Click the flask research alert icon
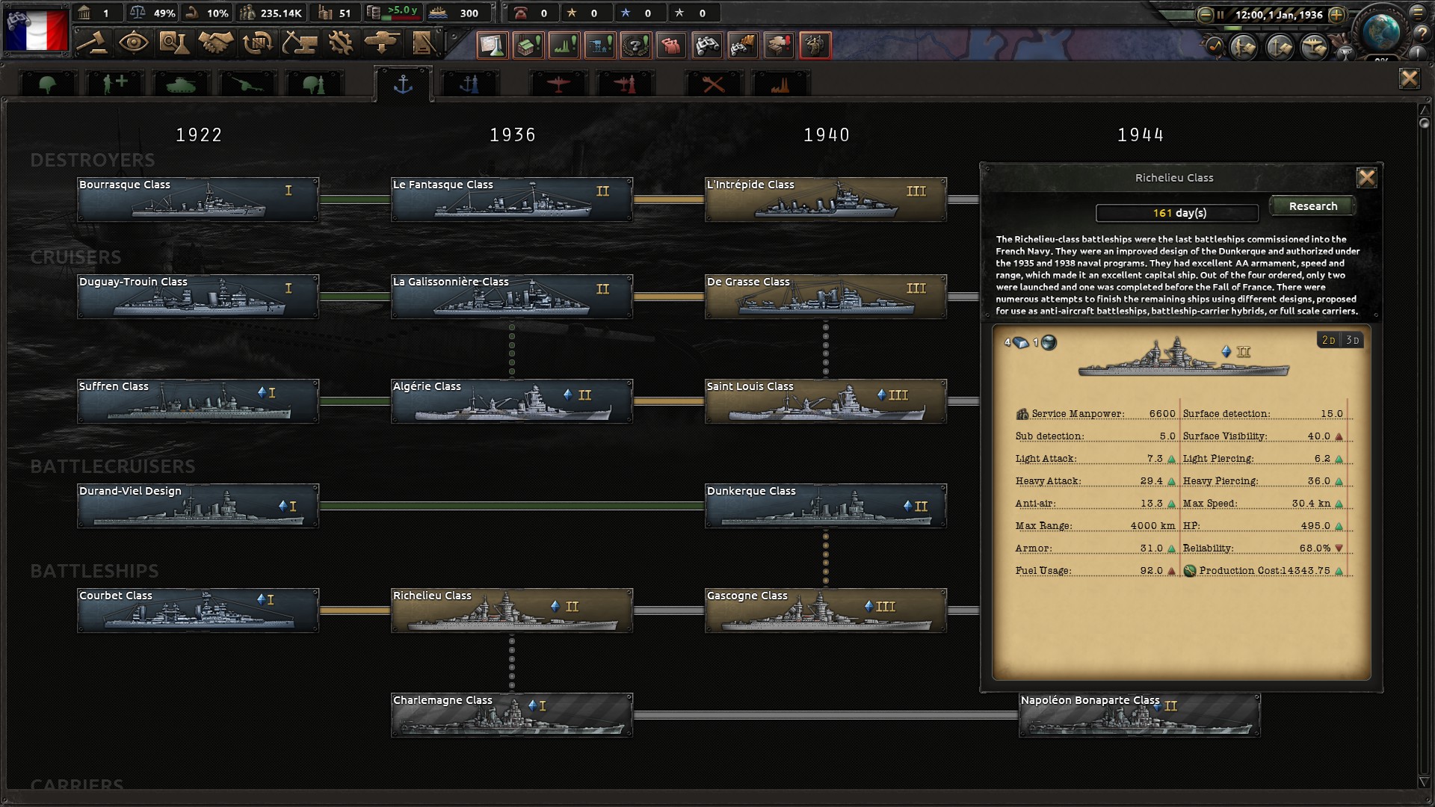This screenshot has width=1435, height=807. click(x=494, y=46)
